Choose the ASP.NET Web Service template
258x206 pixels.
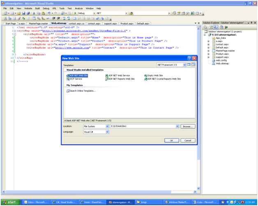[119, 76]
